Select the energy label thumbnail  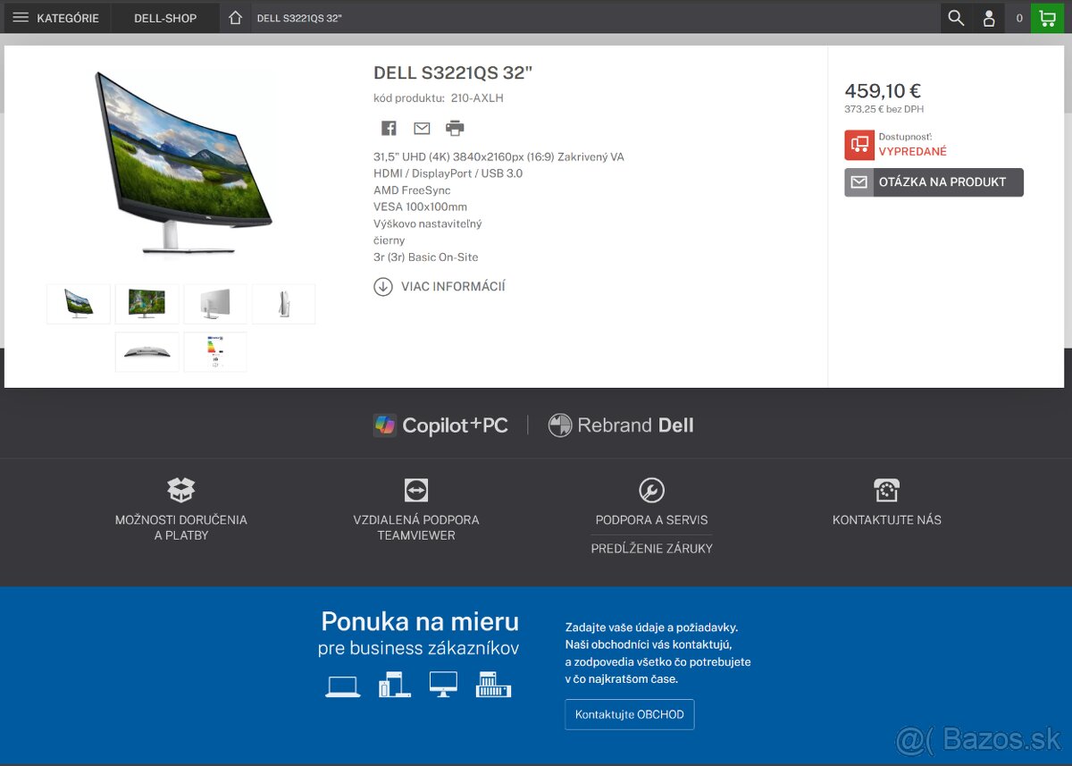[214, 351]
